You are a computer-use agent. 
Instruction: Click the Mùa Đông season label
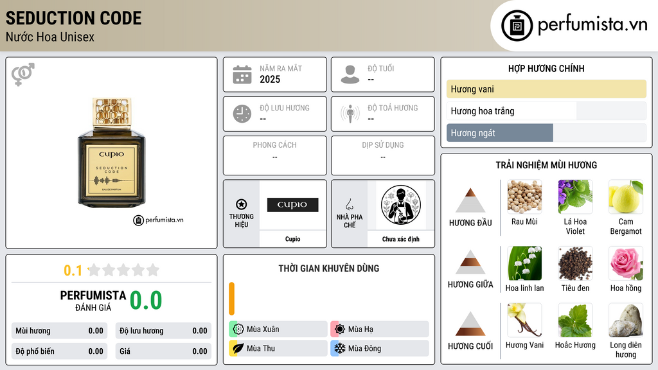(364, 348)
